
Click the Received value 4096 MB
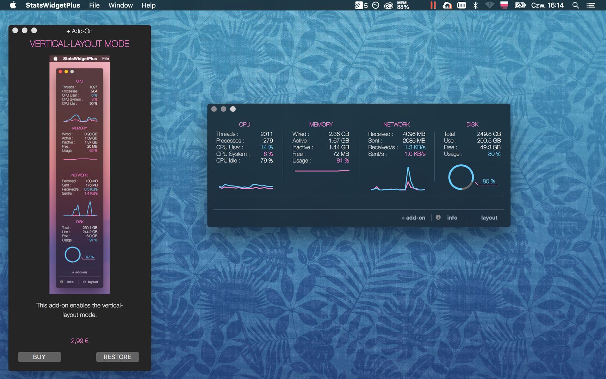pyautogui.click(x=414, y=134)
